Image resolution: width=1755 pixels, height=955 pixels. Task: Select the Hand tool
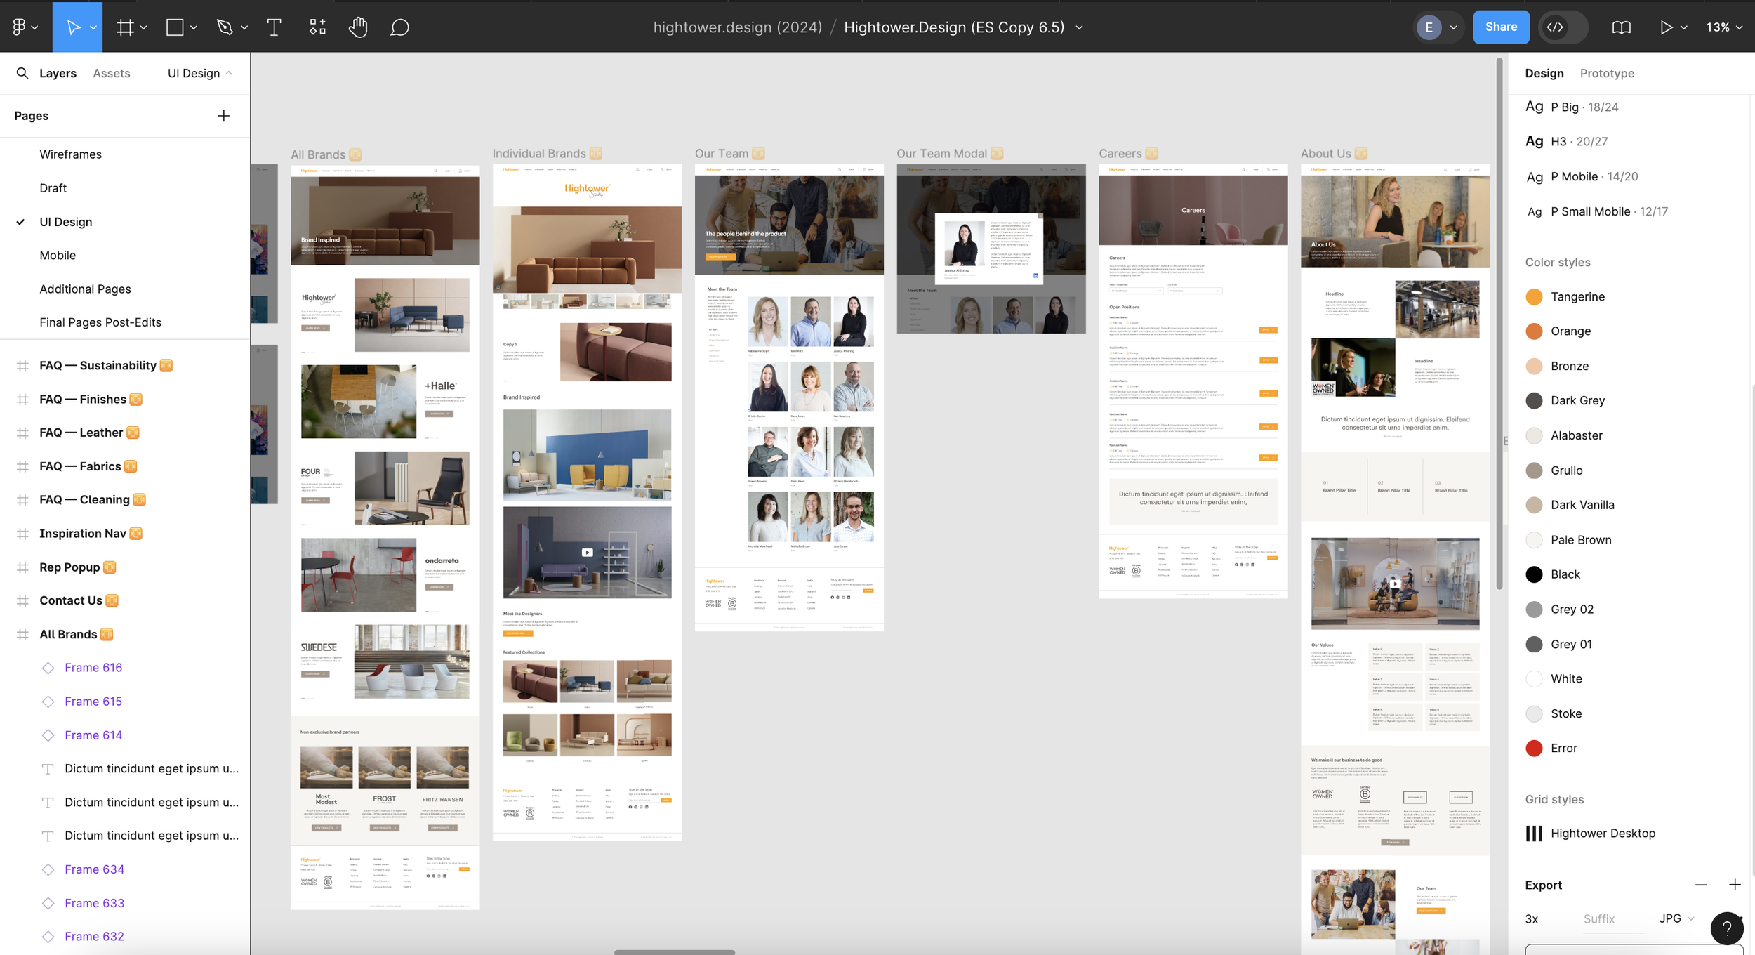pyautogui.click(x=358, y=27)
